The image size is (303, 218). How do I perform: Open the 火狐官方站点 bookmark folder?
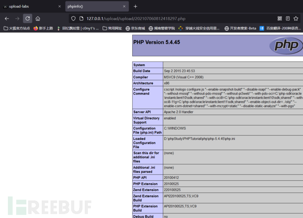17,29
